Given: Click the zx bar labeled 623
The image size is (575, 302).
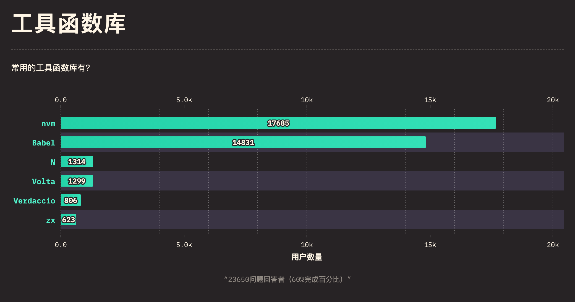Looking at the screenshot, I should tap(69, 219).
